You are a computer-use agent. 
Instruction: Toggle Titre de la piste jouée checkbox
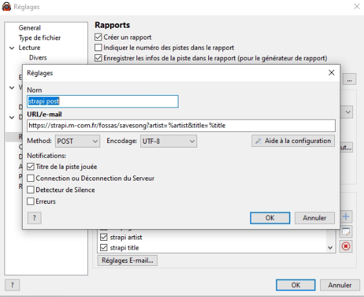[30, 167]
